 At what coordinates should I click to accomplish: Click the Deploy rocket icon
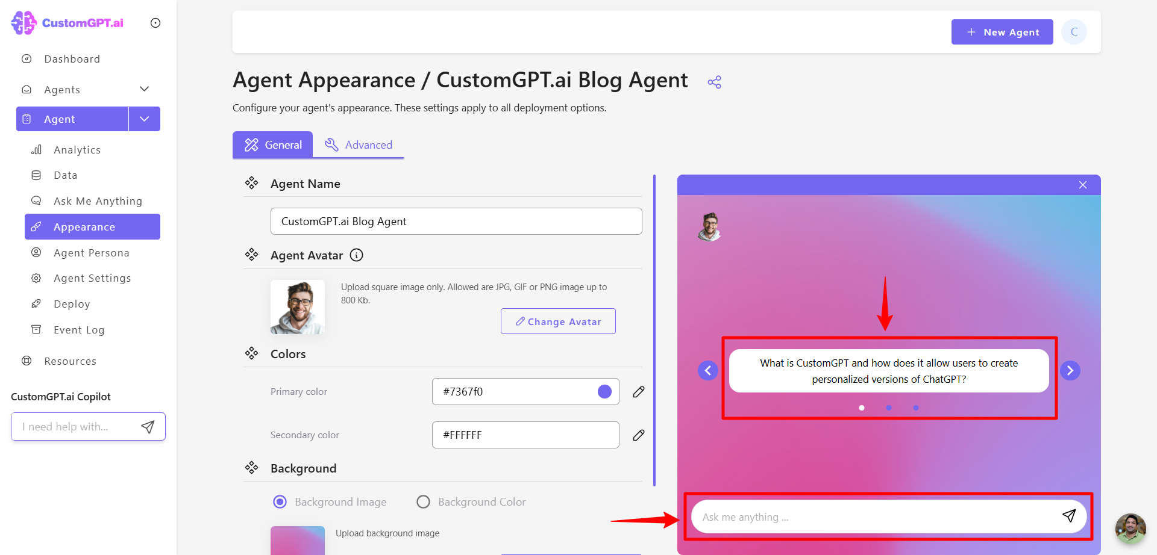[36, 304]
